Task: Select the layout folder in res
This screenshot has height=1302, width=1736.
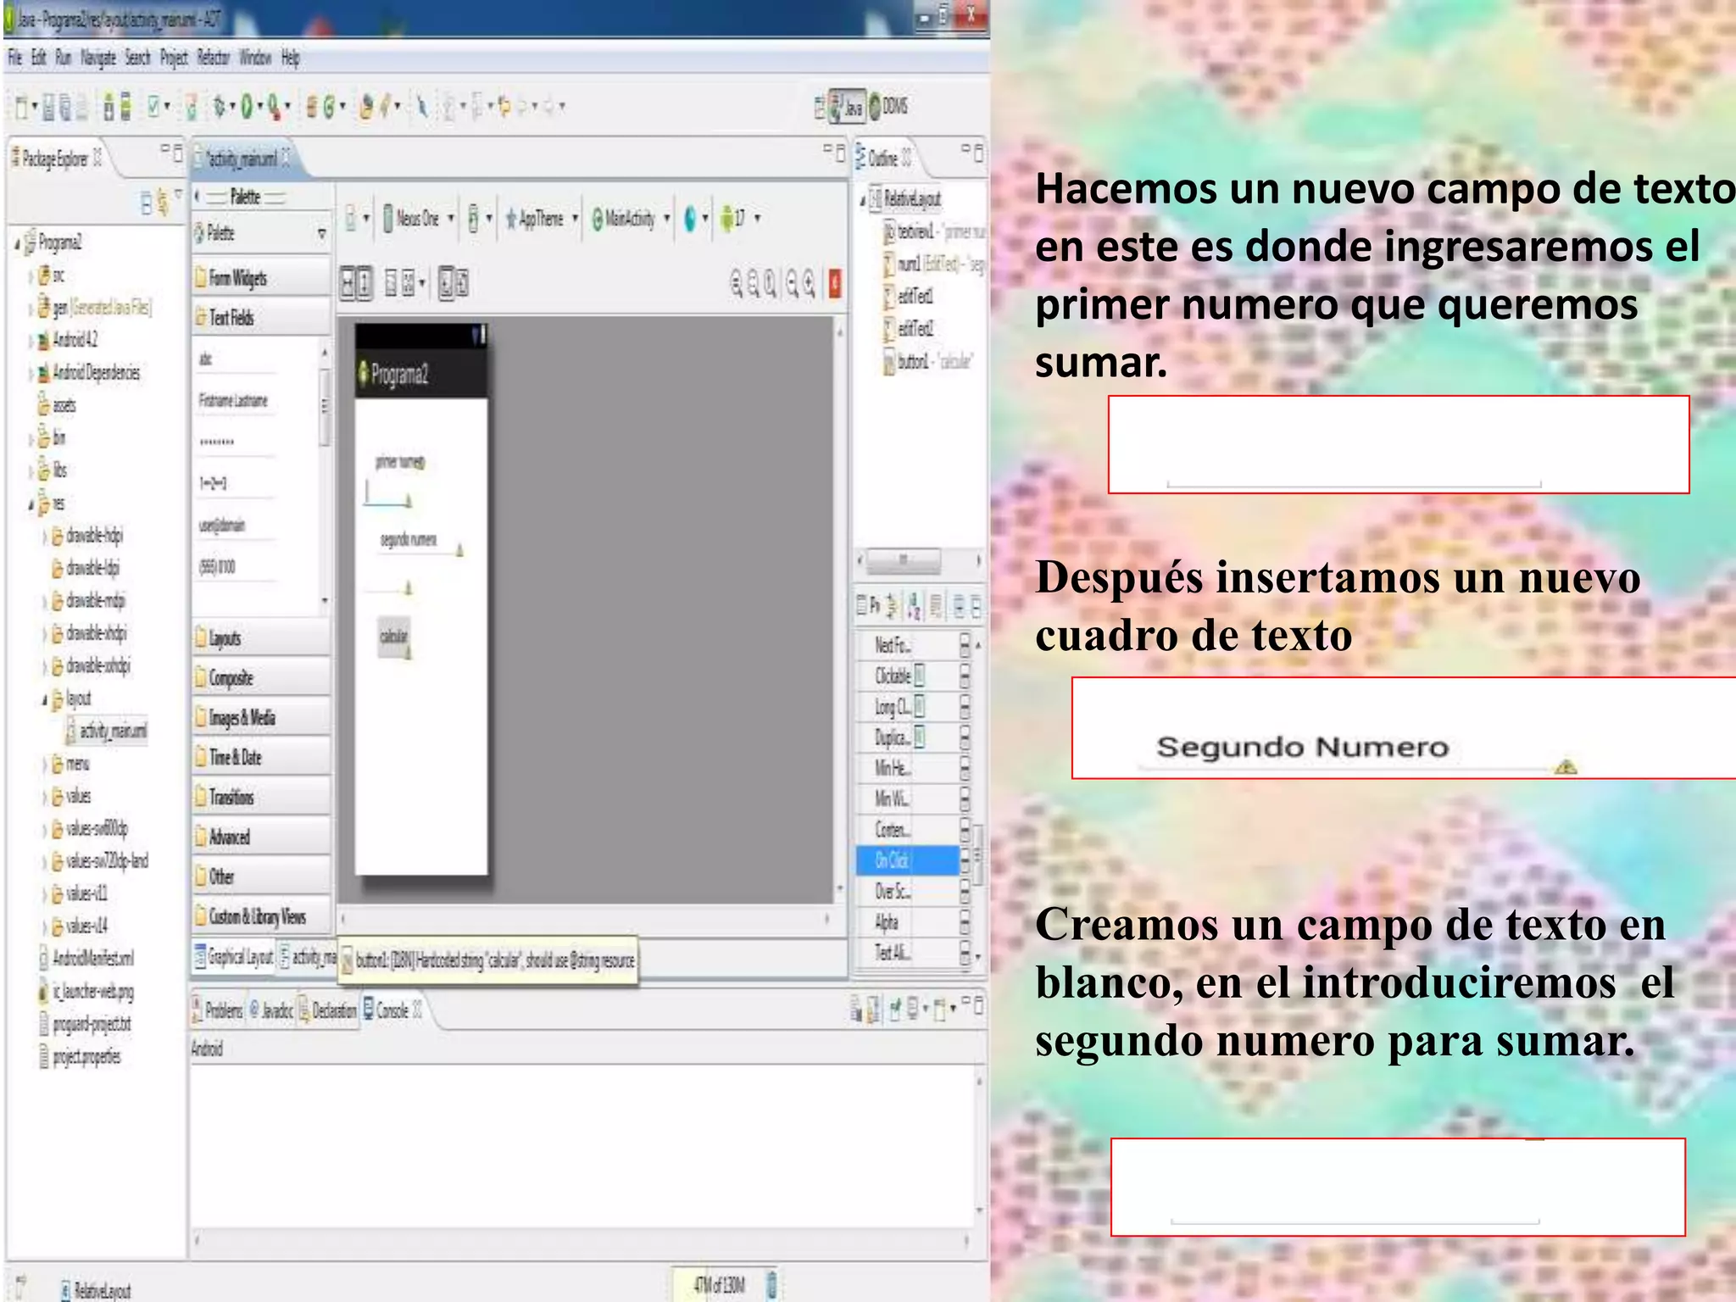Action: point(71,698)
